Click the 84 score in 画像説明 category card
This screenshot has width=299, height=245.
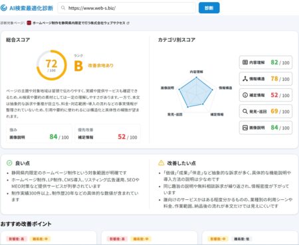click(274, 127)
